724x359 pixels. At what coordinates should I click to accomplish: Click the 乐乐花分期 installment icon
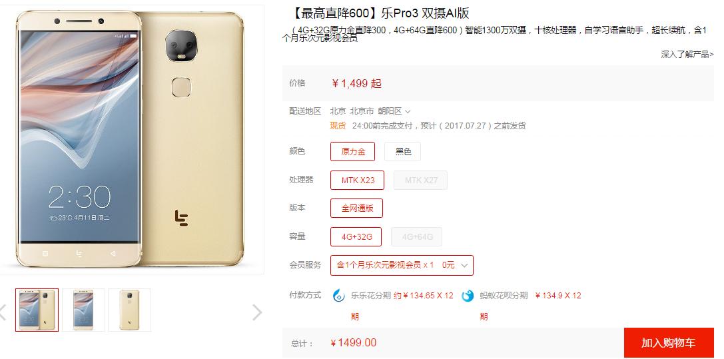pos(339,296)
